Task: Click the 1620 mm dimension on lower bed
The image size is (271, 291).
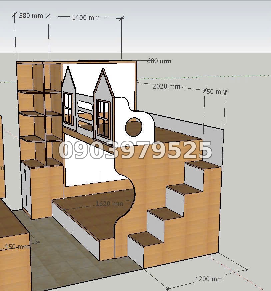Action: (110, 204)
